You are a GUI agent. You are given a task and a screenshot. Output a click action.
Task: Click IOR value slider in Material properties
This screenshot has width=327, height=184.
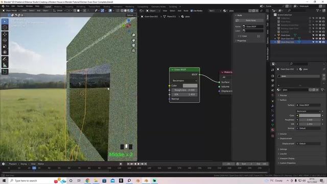click(x=310, y=124)
